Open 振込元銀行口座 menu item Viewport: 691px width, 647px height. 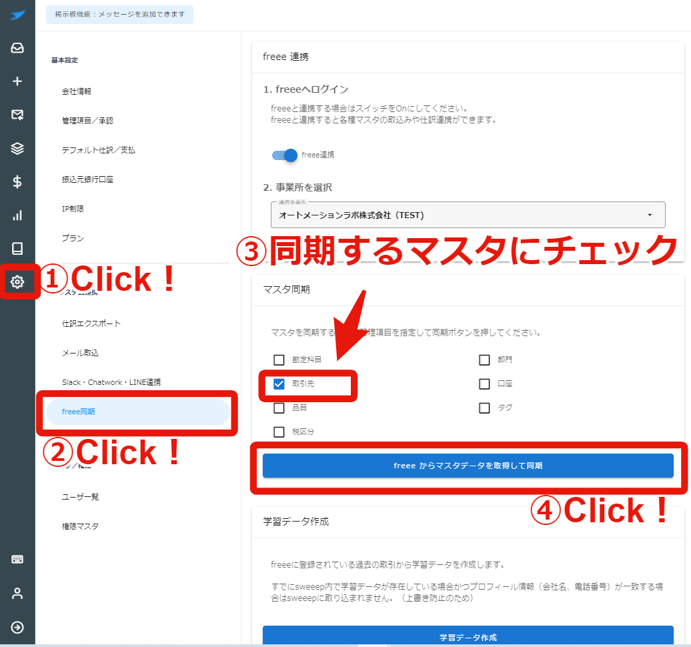coord(87,179)
